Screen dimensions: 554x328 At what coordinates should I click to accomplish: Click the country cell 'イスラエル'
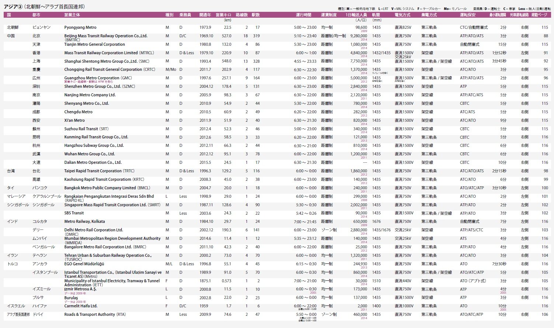pos(16,306)
